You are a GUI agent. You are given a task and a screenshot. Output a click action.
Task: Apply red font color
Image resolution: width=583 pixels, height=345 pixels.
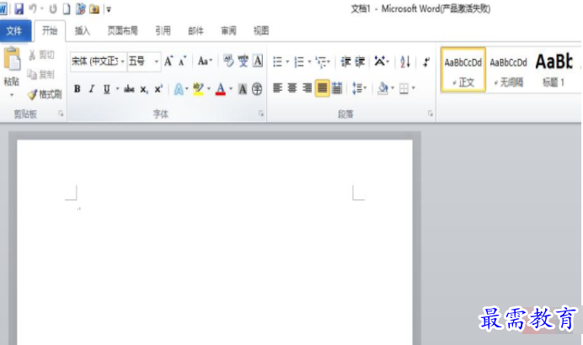pyautogui.click(x=221, y=89)
